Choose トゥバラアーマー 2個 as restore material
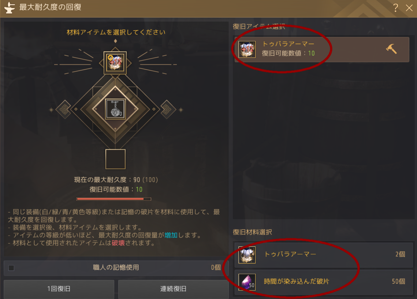 tap(324, 255)
